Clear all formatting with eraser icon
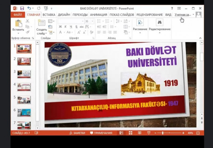This screenshot has width=213, height=148. click(92, 32)
